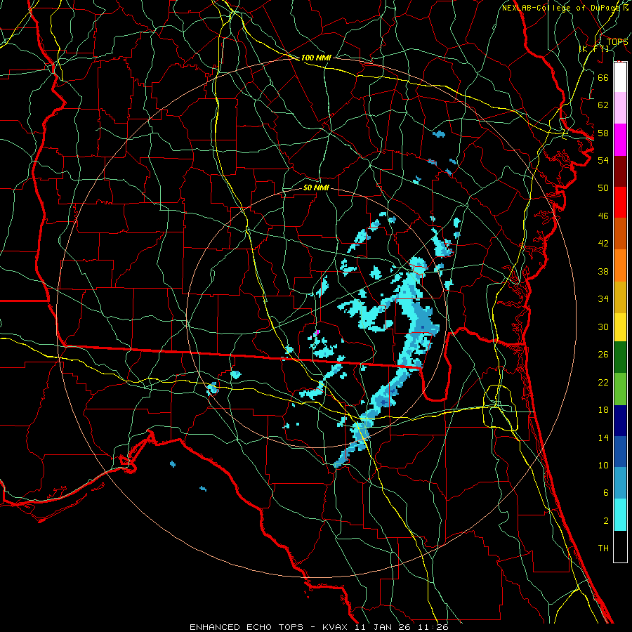This screenshot has height=632, width=632.
Task: Click the legend value "22"
Action: click(603, 382)
